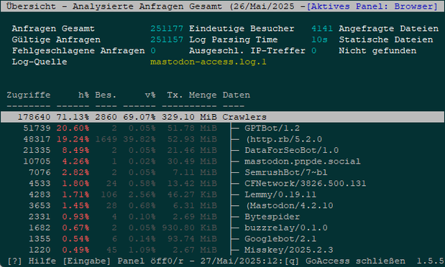This screenshot has height=267, width=445.
Task: Click the Aktives Panel: Browser indicator
Action: (372, 6)
